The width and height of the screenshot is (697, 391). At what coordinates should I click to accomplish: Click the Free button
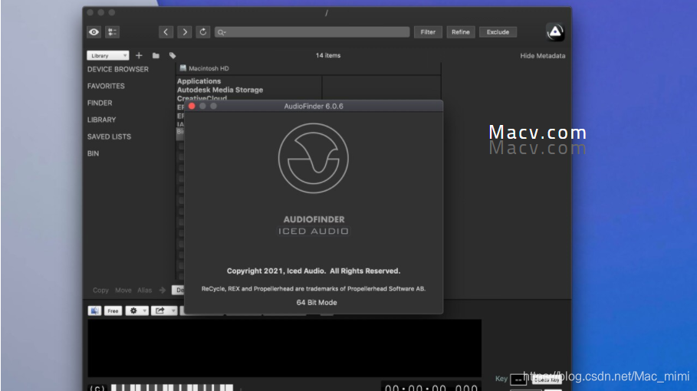[x=113, y=310]
